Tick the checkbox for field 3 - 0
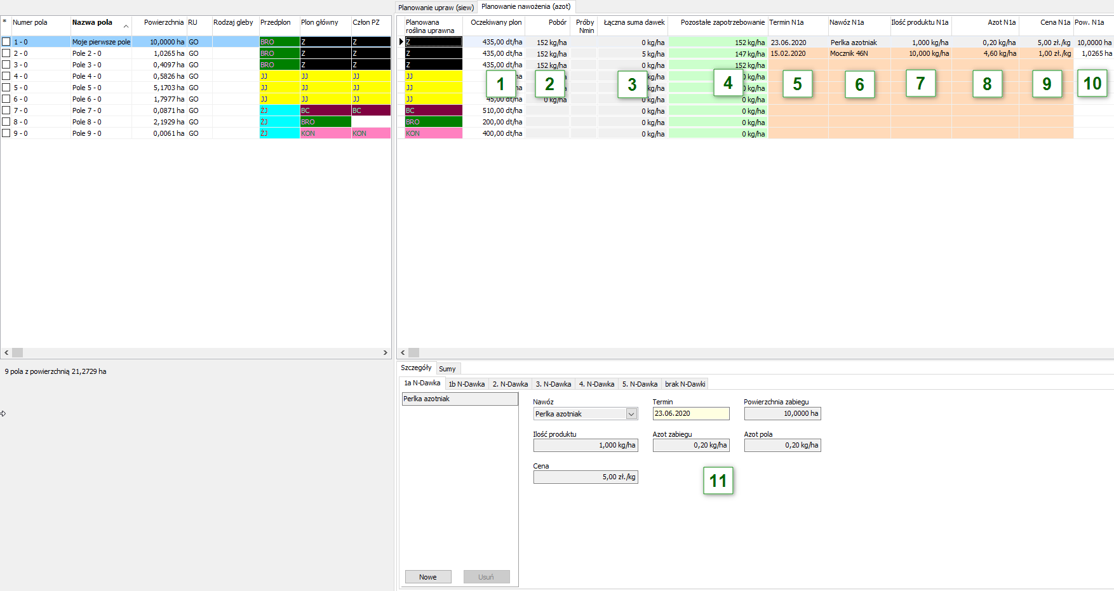The height and width of the screenshot is (591, 1114). click(6, 65)
